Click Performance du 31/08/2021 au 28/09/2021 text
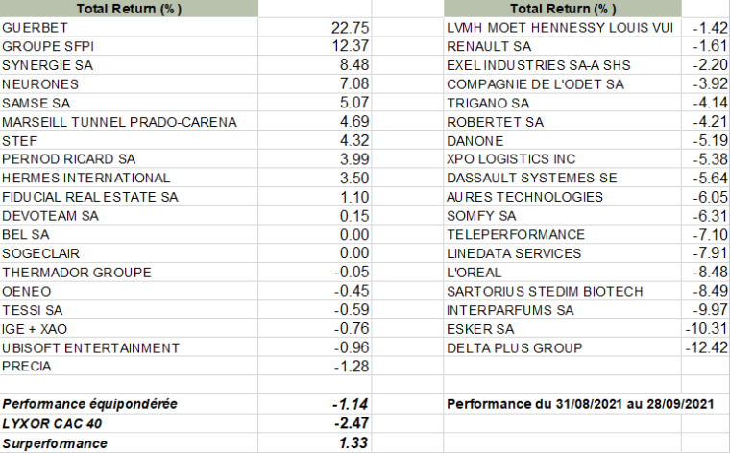Viewport: 730px width, 453px height. tap(580, 404)
